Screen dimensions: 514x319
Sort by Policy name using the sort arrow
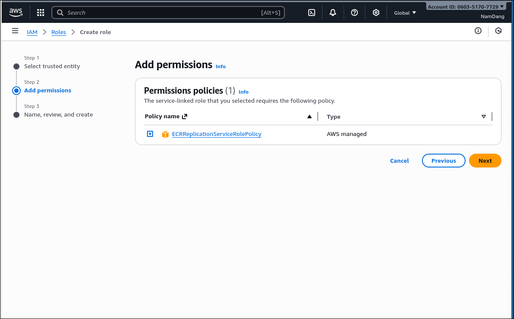309,116
